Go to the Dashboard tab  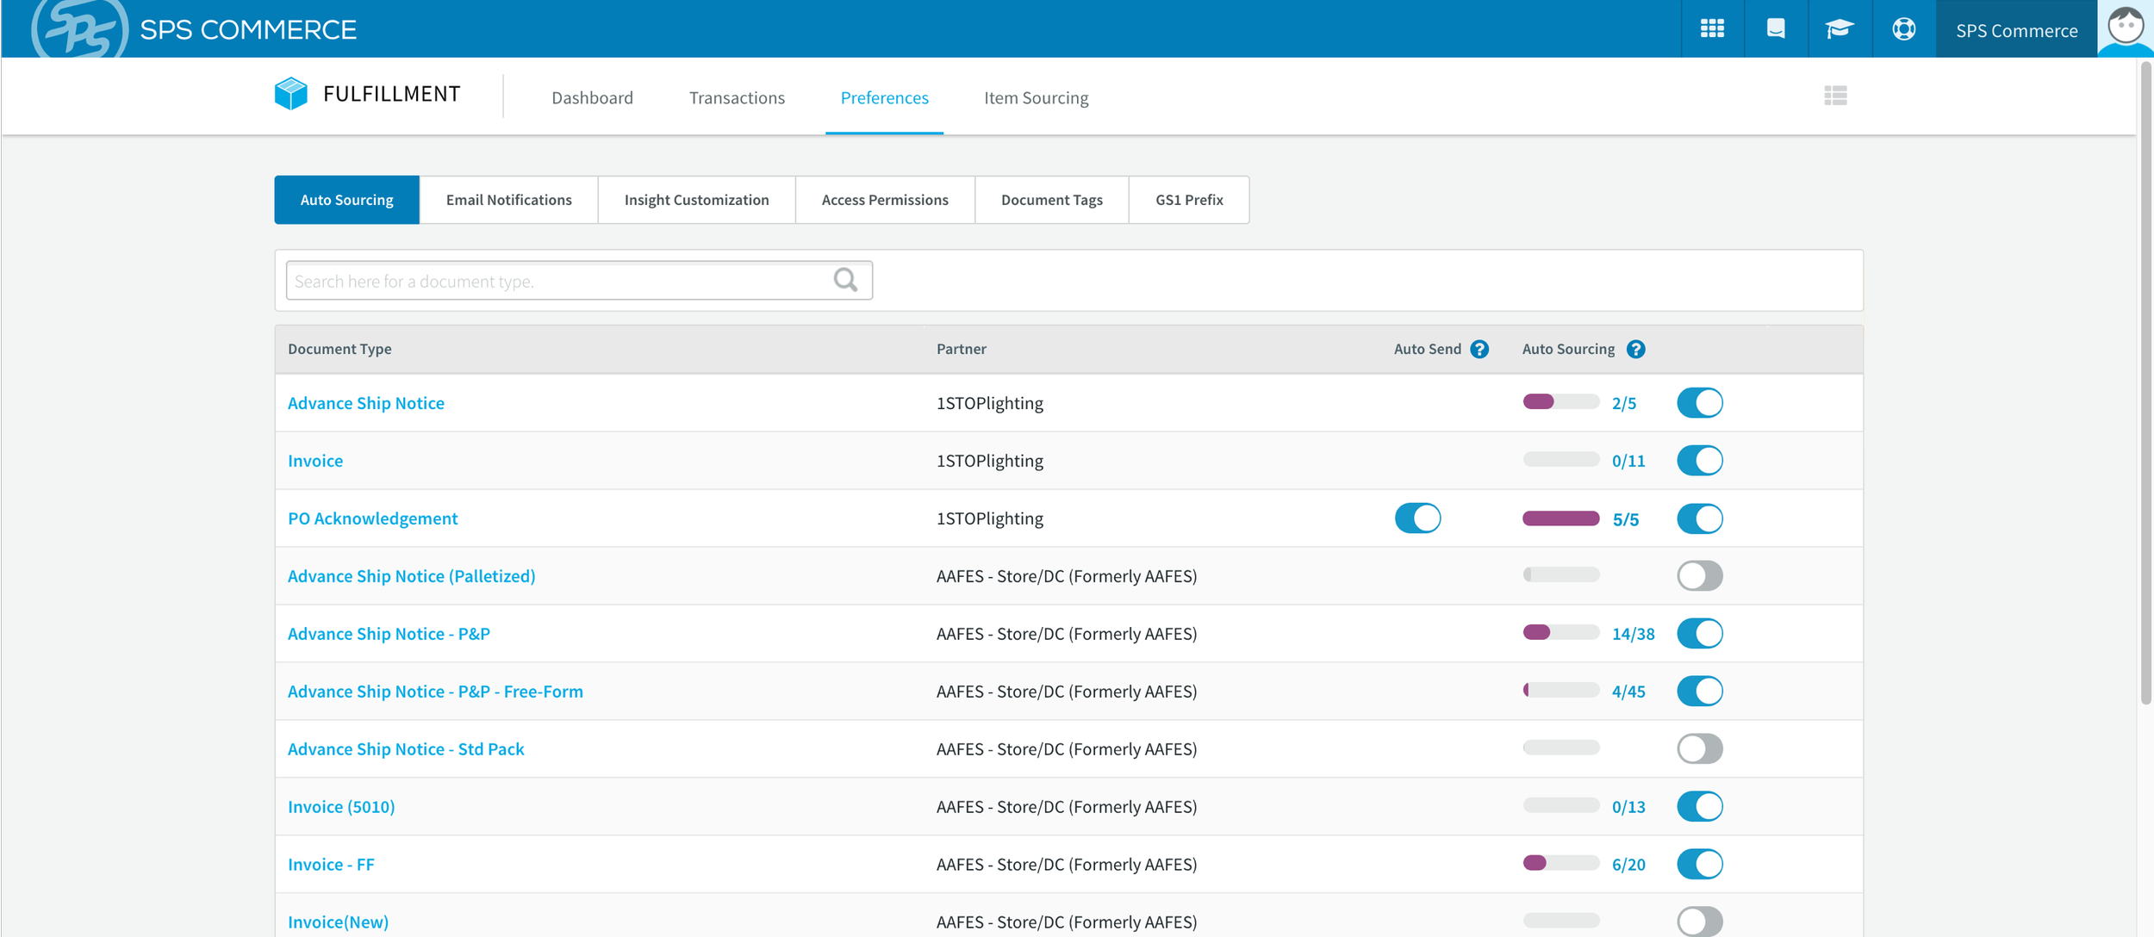pyautogui.click(x=592, y=98)
